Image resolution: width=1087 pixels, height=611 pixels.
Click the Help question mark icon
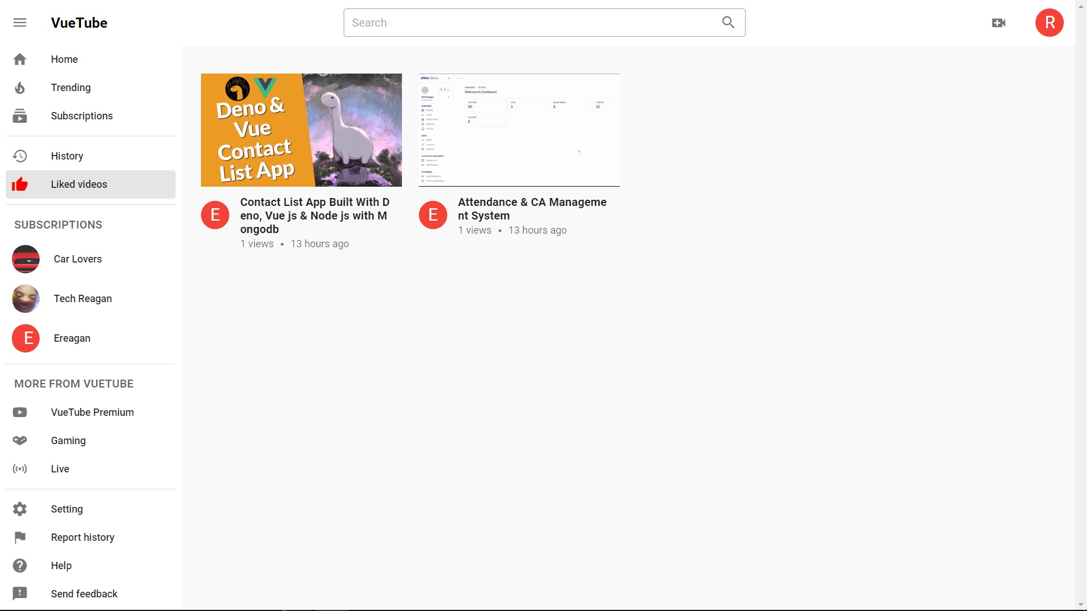[20, 566]
